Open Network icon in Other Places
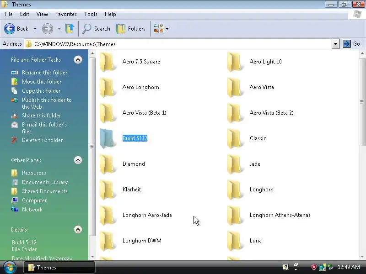The height and width of the screenshot is (274, 366). 15,209
